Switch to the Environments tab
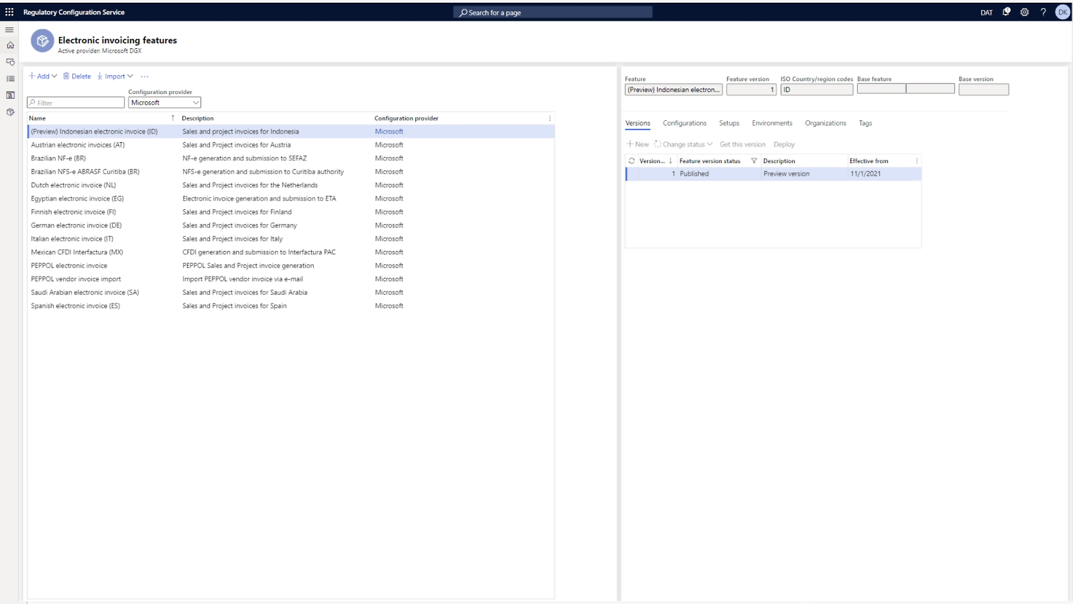This screenshot has width=1073, height=604. [771, 123]
